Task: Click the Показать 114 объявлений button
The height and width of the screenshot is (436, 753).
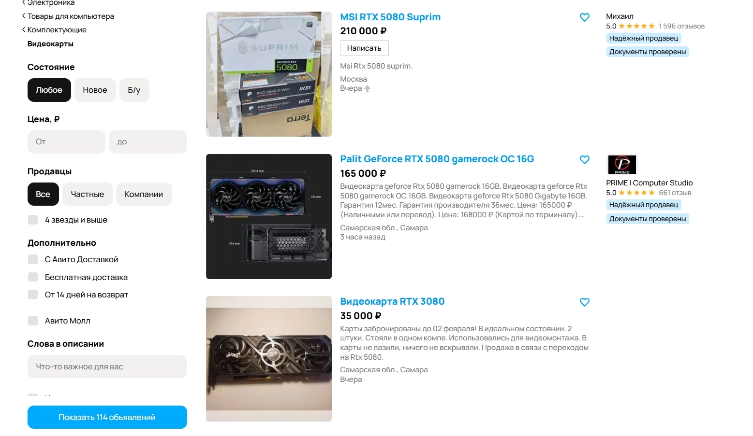Action: (107, 417)
